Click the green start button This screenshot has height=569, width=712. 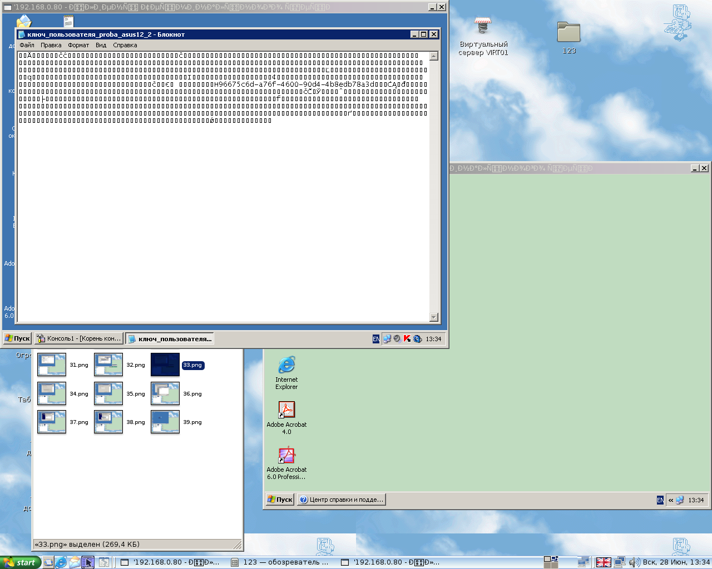click(x=20, y=562)
